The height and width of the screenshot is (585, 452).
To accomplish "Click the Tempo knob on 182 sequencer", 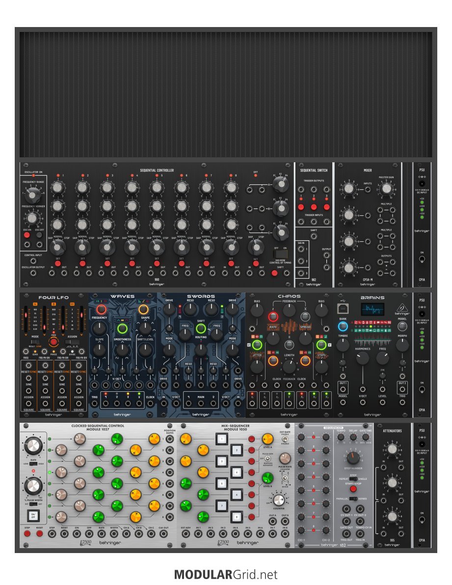I will click(x=341, y=437).
